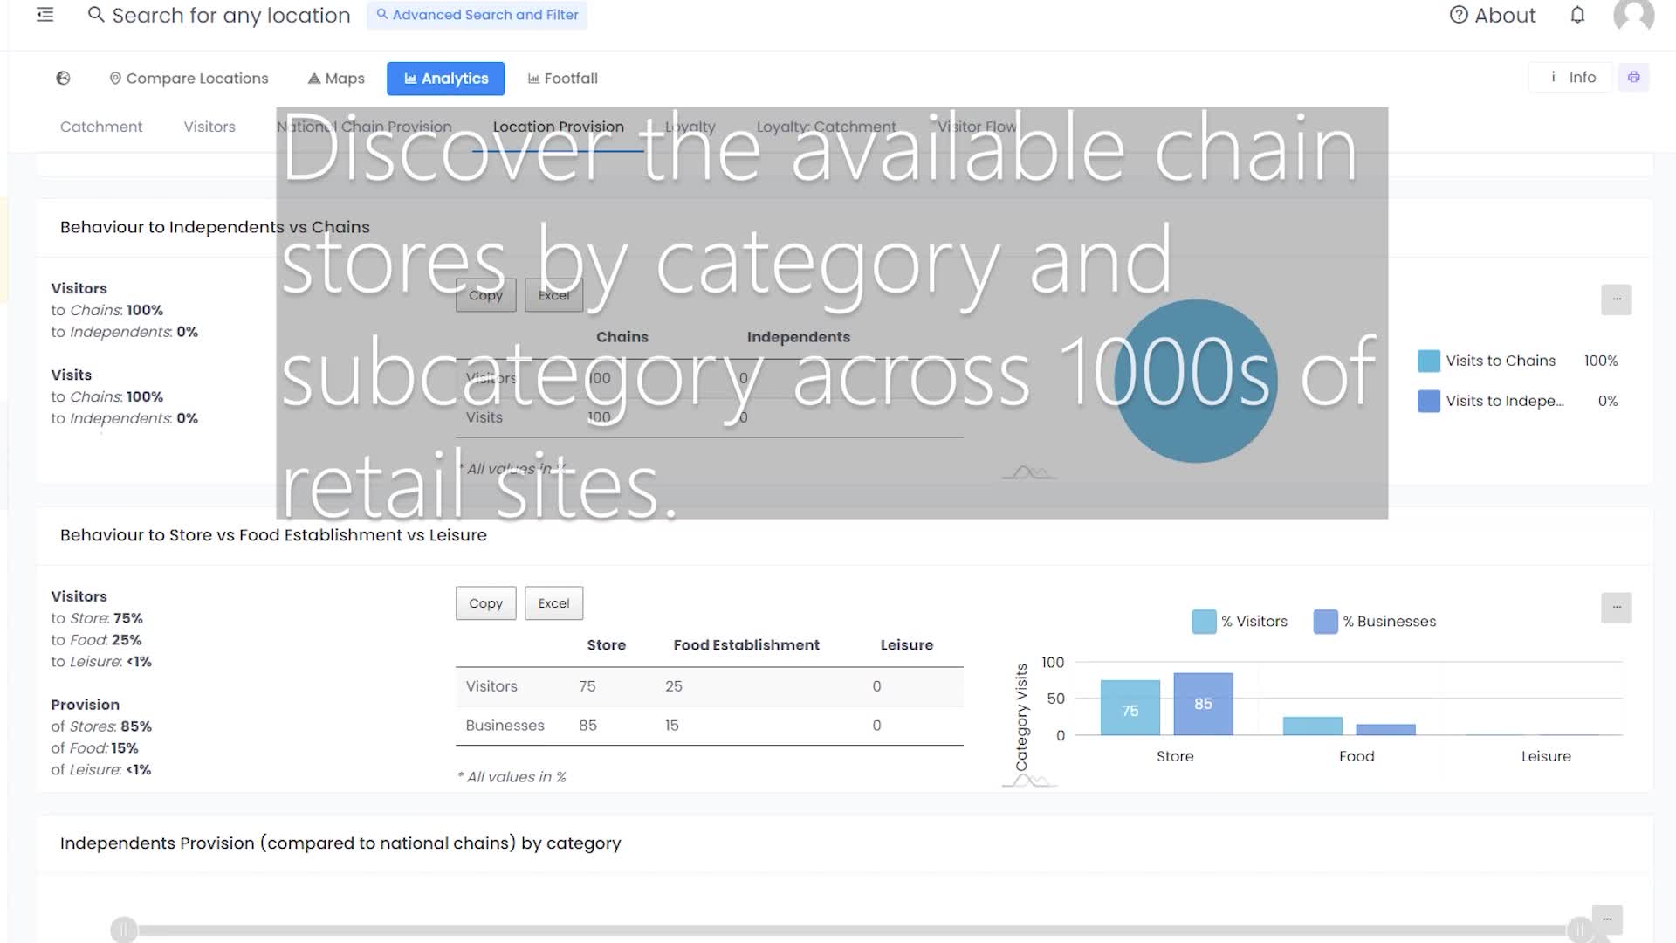
Task: Open the Visitors sub-tab
Action: pos(209,127)
